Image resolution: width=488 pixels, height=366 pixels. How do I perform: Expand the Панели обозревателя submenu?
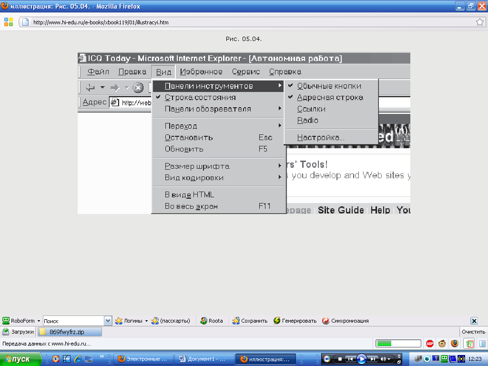pyautogui.click(x=218, y=109)
